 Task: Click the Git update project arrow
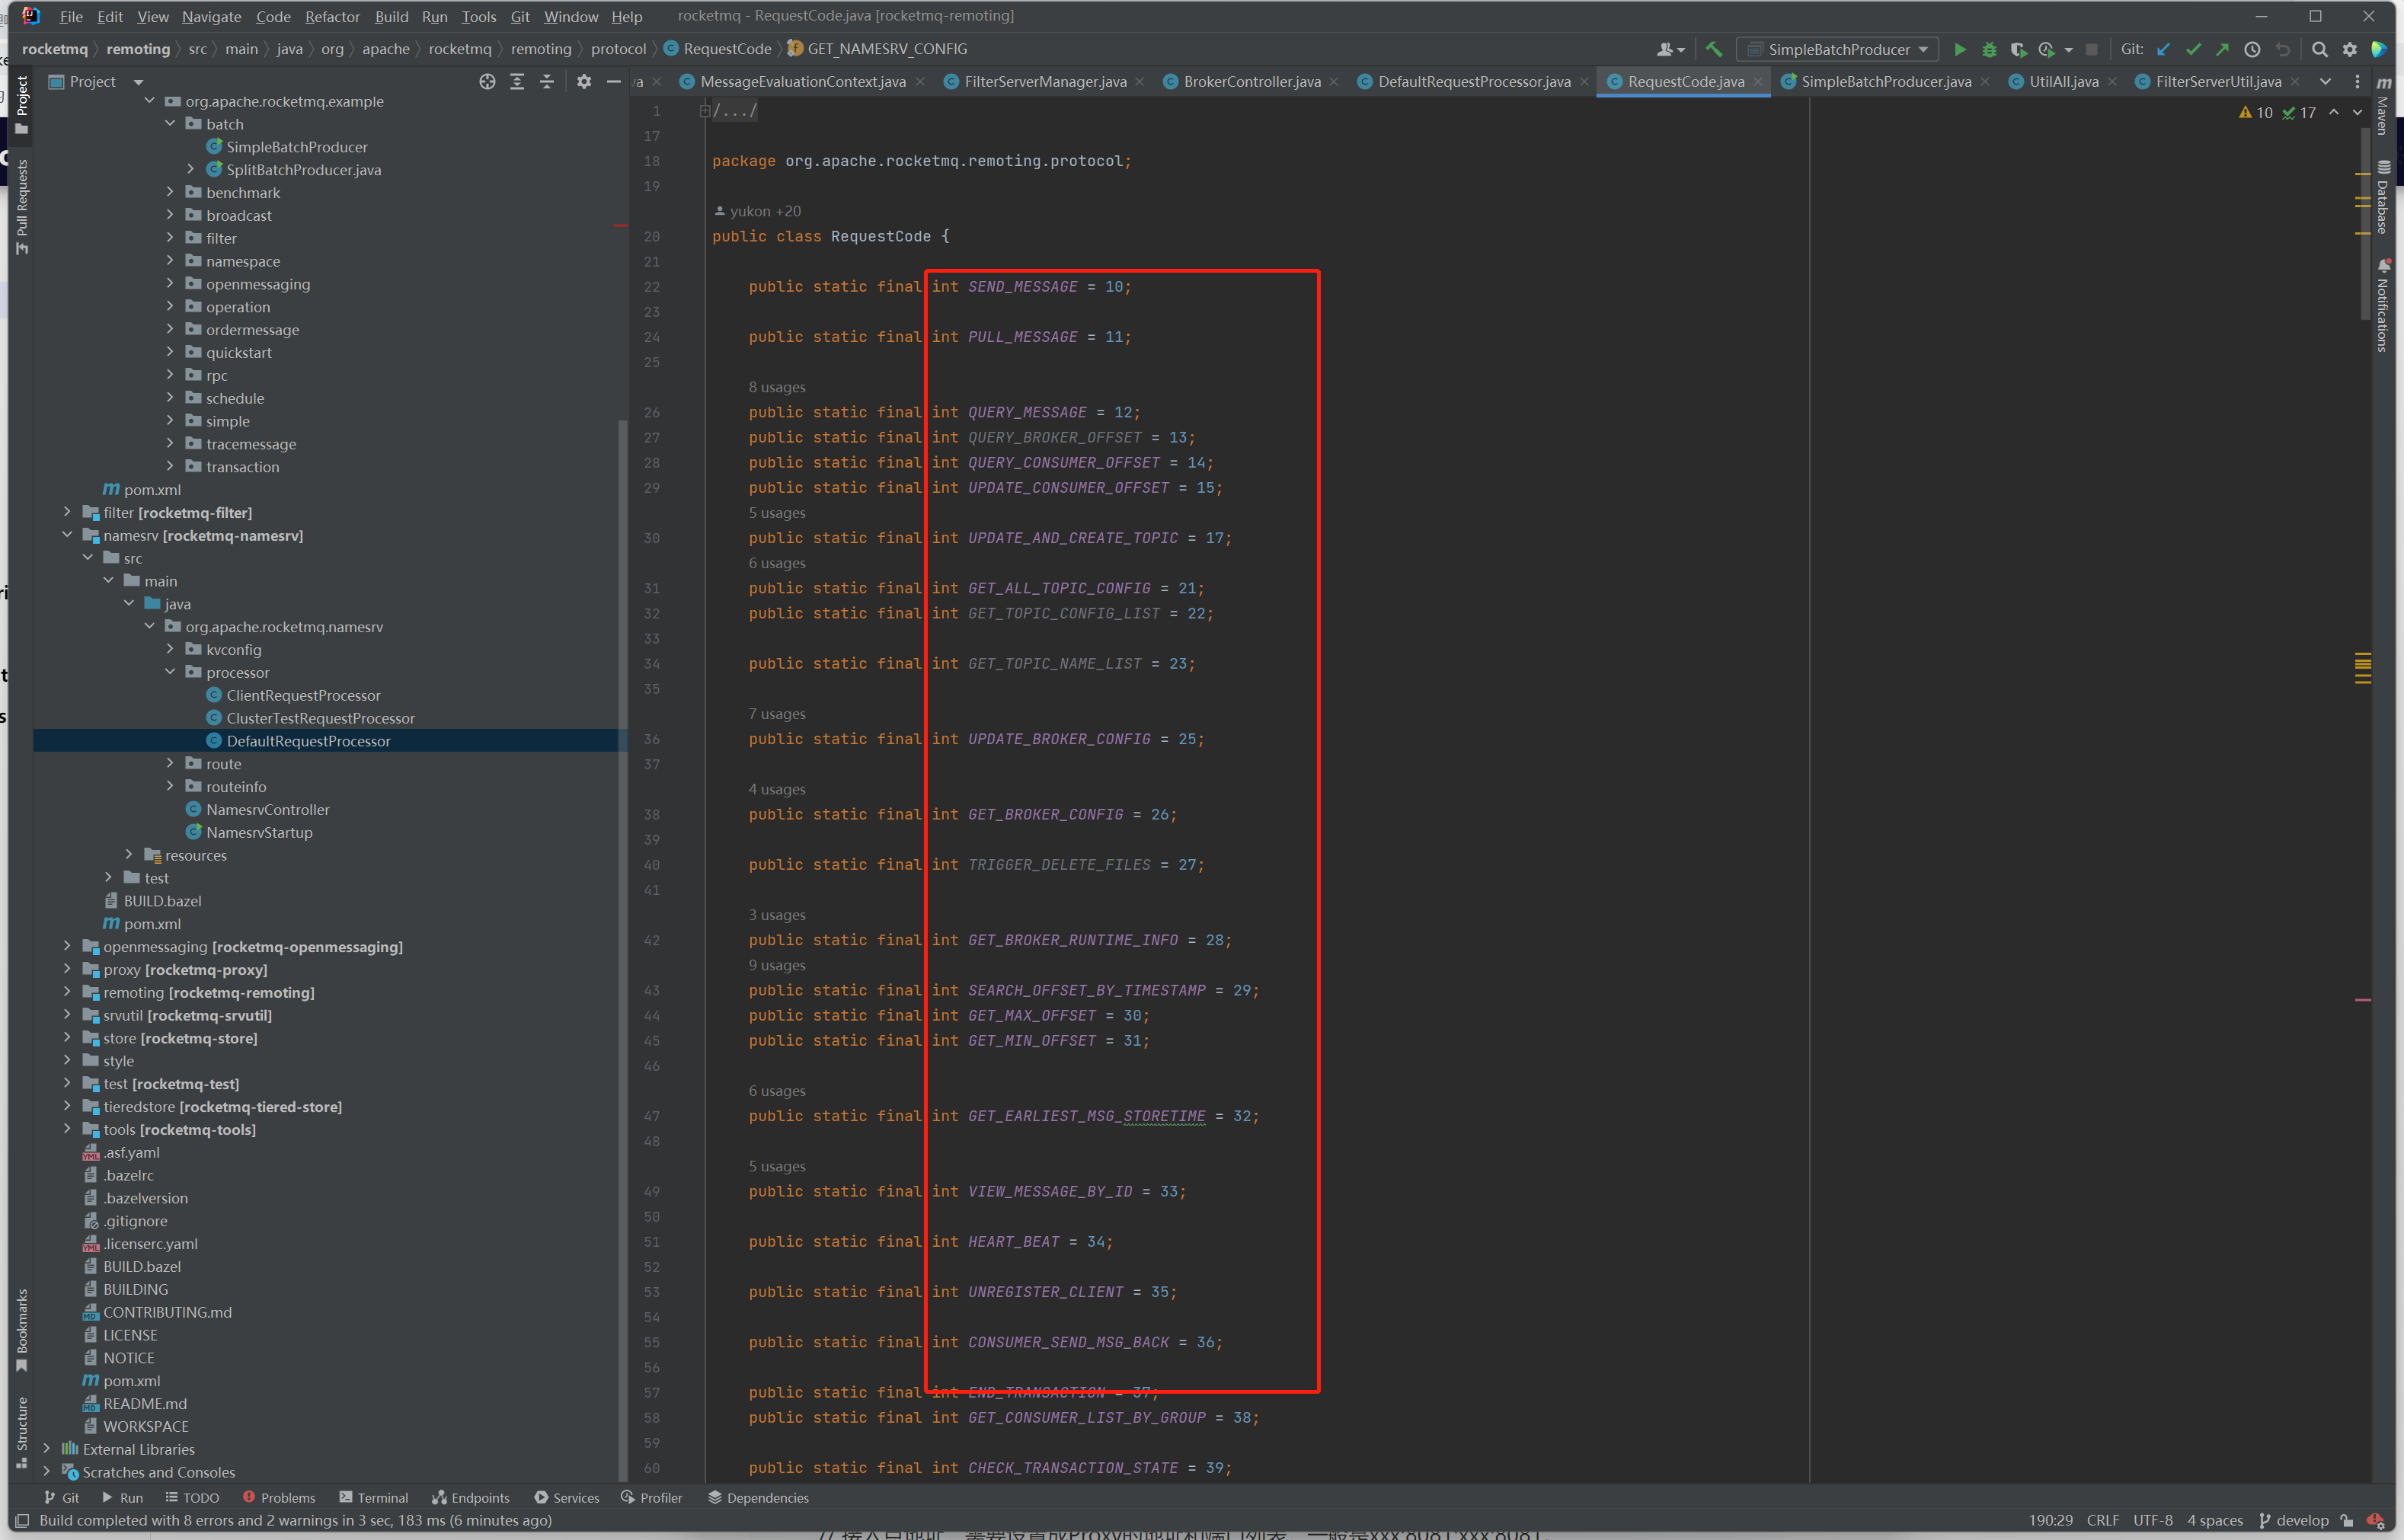[2163, 49]
